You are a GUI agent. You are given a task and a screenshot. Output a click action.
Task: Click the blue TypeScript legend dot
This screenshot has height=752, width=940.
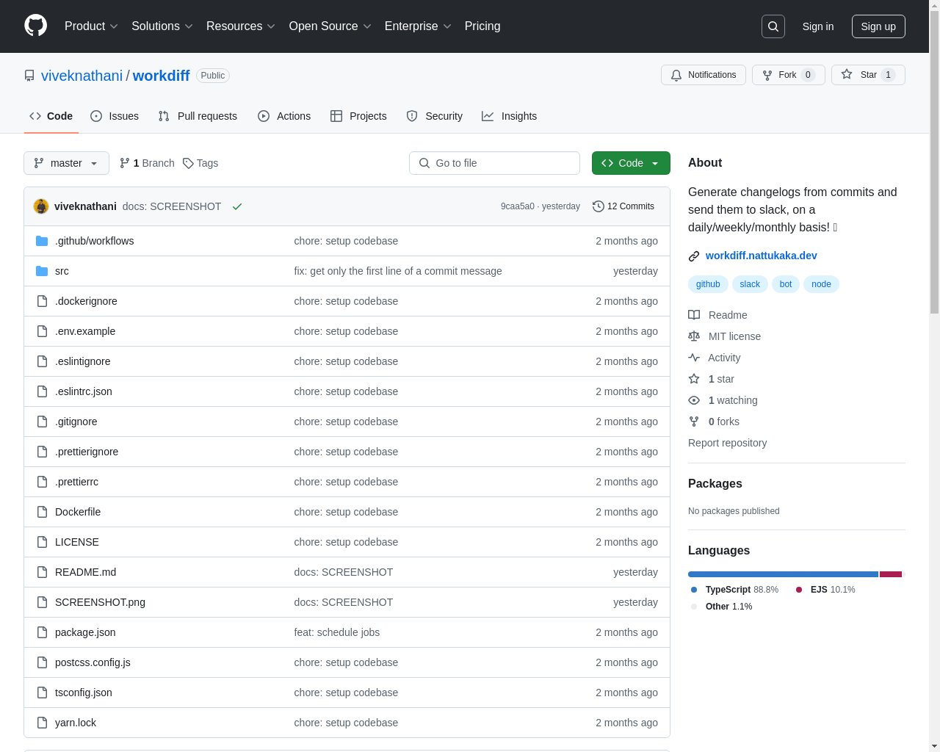694,590
